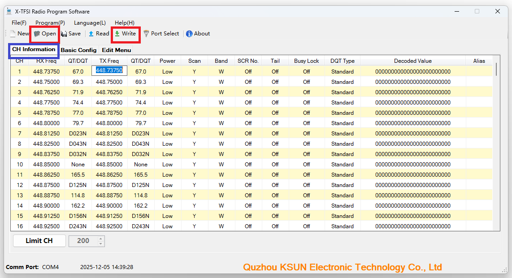Click the Band column header
This screenshot has height=278, width=512.
tap(221, 61)
